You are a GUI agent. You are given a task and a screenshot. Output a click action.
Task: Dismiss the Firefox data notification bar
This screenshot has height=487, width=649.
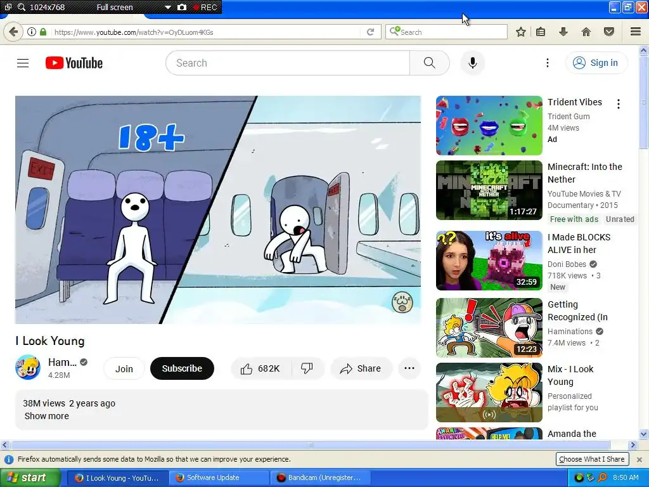tap(639, 459)
